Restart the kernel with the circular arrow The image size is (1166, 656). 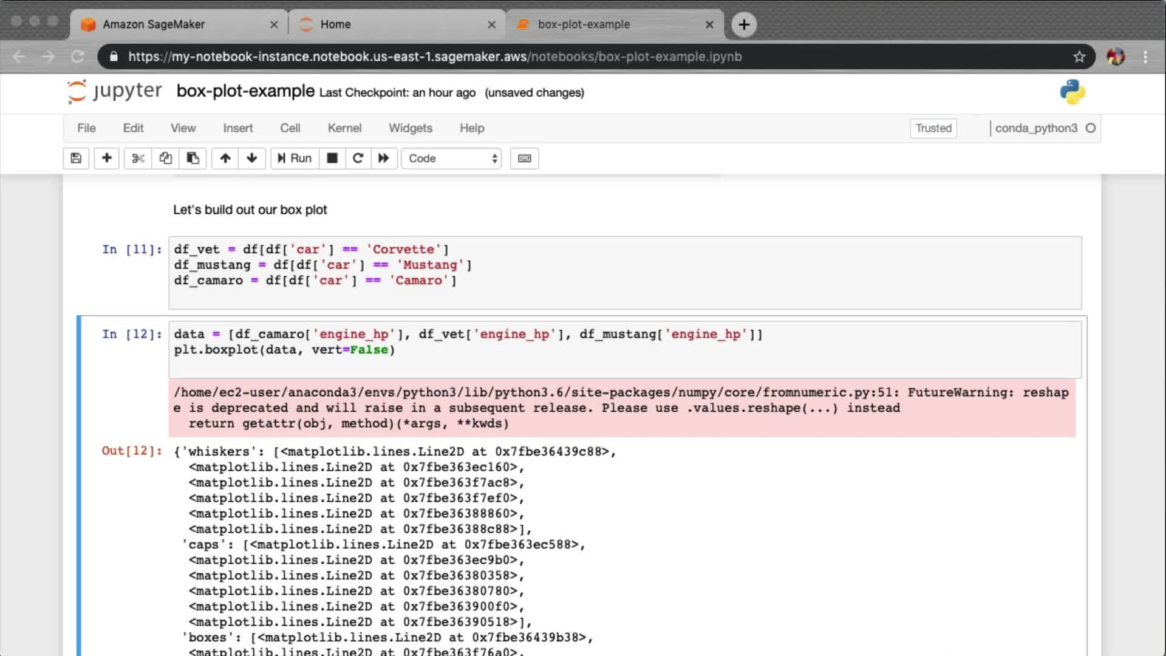coord(358,159)
